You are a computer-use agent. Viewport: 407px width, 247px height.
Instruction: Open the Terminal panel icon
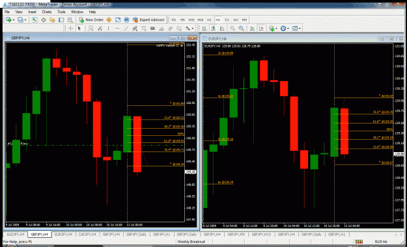tap(61, 19)
